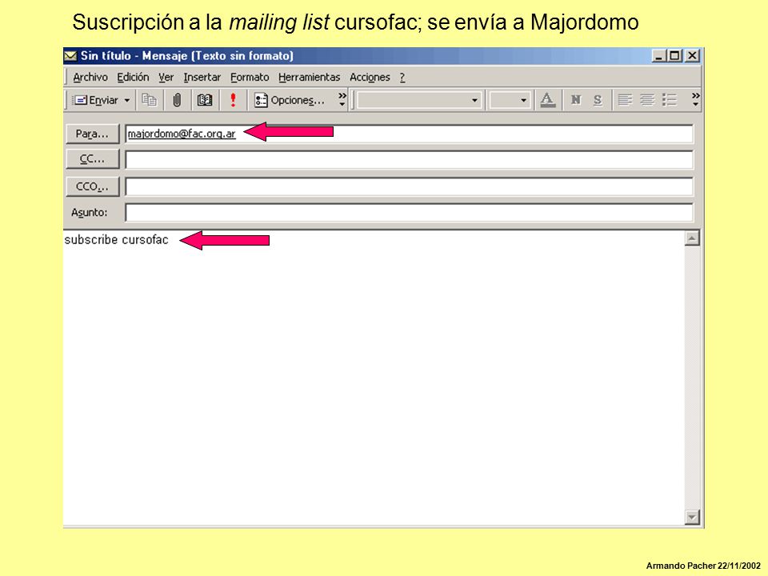Expand formatting toolbar overflow chevron
The image size is (768, 576).
click(695, 99)
